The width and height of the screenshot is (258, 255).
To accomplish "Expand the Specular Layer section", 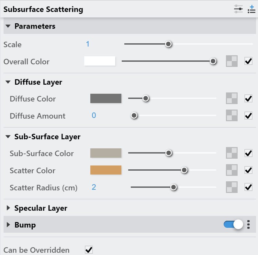I will coord(8,208).
